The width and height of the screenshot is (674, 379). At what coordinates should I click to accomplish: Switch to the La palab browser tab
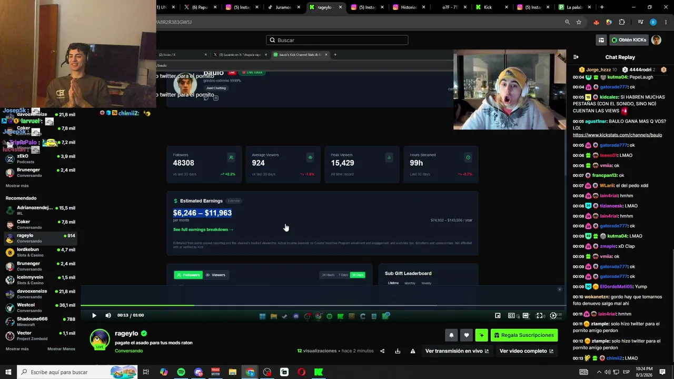tap(574, 7)
